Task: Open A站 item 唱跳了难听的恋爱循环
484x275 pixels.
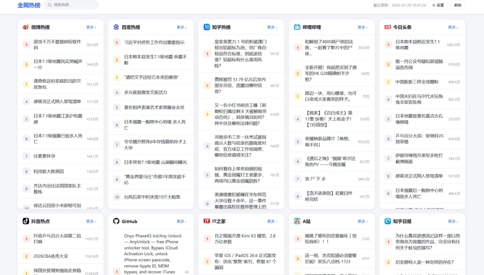Action: click(x=332, y=239)
